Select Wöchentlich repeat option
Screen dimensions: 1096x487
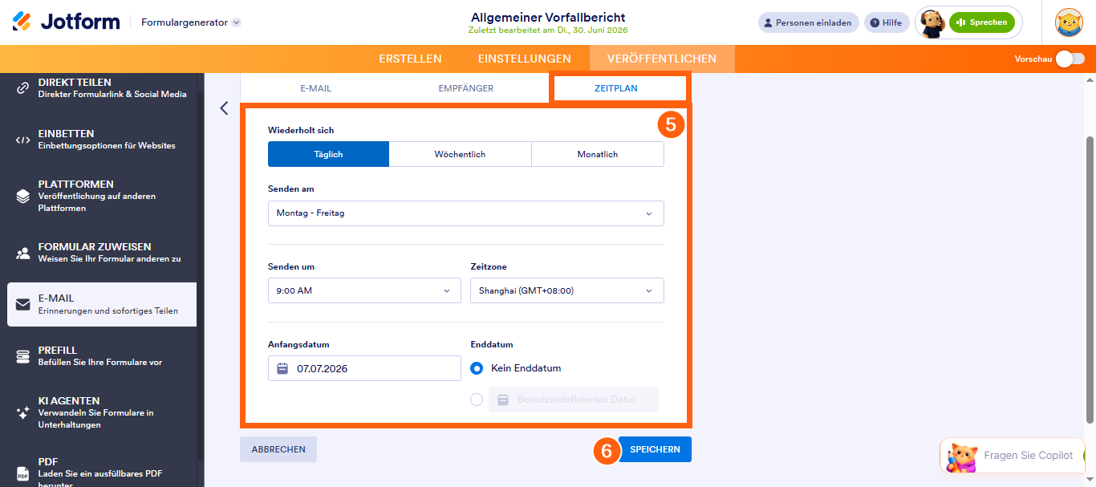coord(460,154)
